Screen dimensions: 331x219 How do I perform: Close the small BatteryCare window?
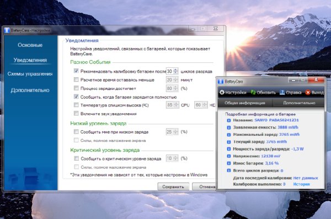coord(316,80)
